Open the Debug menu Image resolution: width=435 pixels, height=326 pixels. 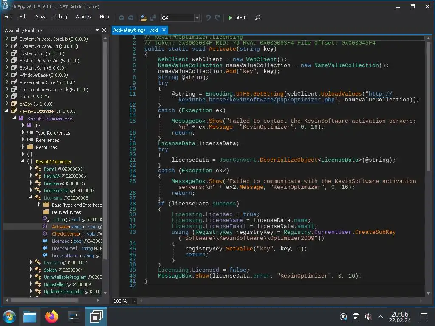coord(60,17)
